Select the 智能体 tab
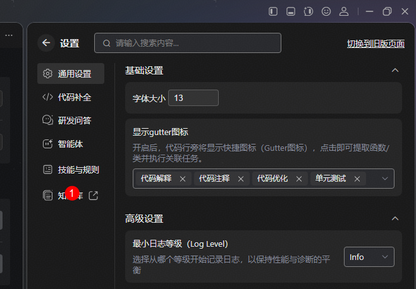This screenshot has width=416, height=289. click(x=71, y=144)
